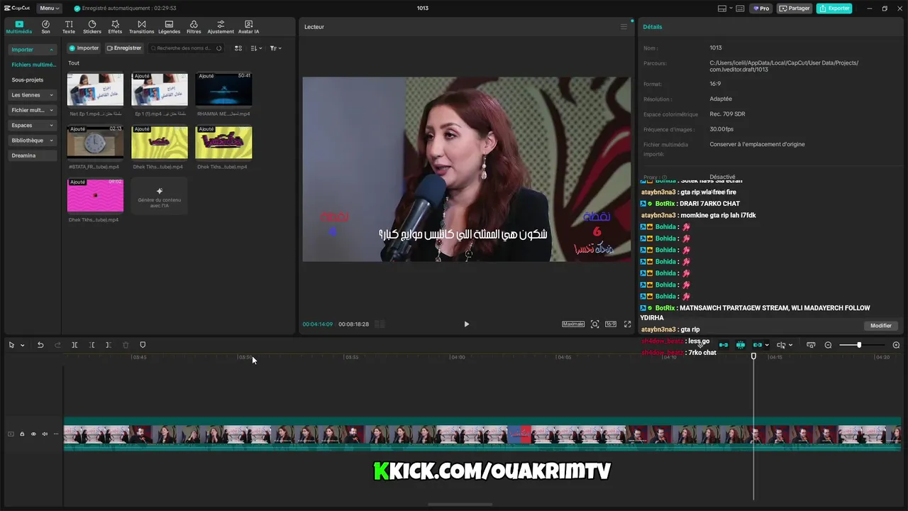Select the pink Dhek Tkhs video thumbnail
908x511 pixels.
[95, 196]
